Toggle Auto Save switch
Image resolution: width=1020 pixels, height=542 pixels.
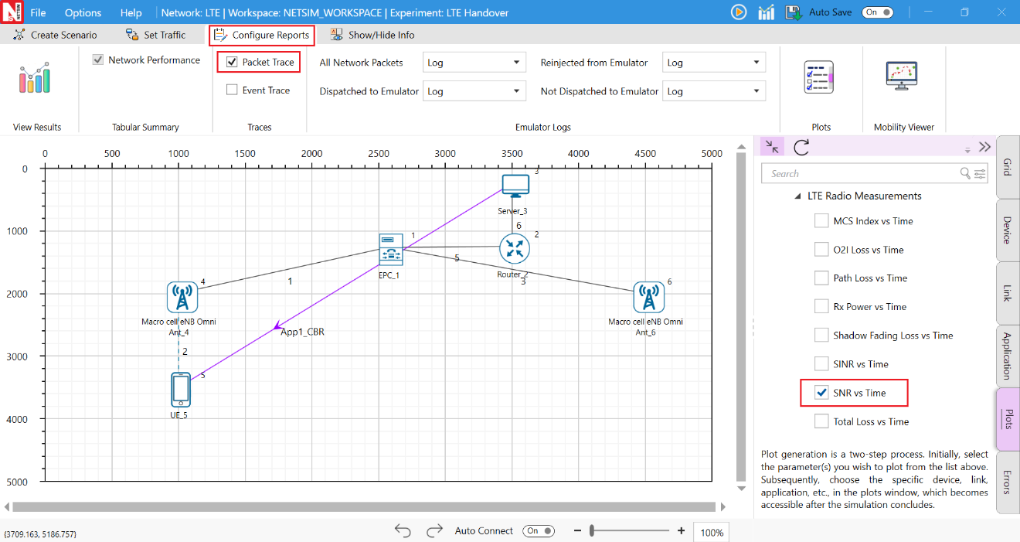(x=878, y=12)
